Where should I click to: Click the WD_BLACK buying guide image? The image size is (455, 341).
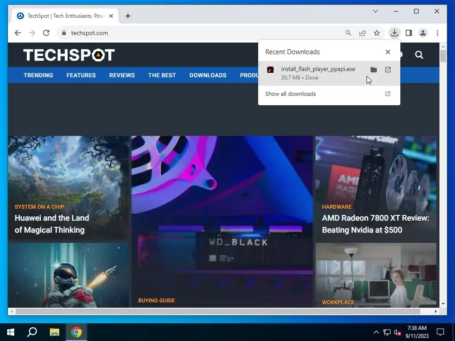click(x=222, y=222)
